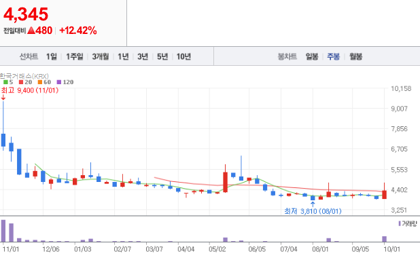Screen dimensions: 420x258
Task: Click the current price 4,345
Action: click(x=26, y=14)
